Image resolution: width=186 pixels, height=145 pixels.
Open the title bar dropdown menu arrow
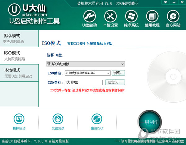[x=166, y=2]
